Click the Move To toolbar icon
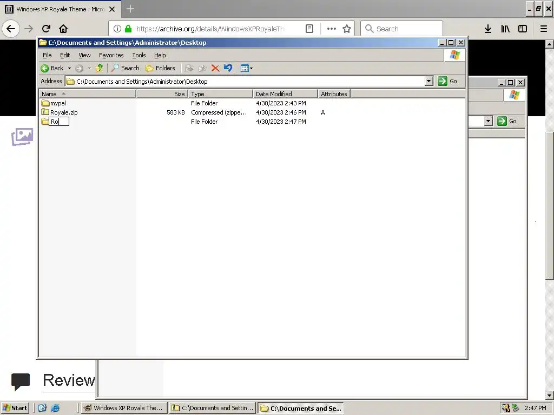554x415 pixels. click(x=189, y=68)
